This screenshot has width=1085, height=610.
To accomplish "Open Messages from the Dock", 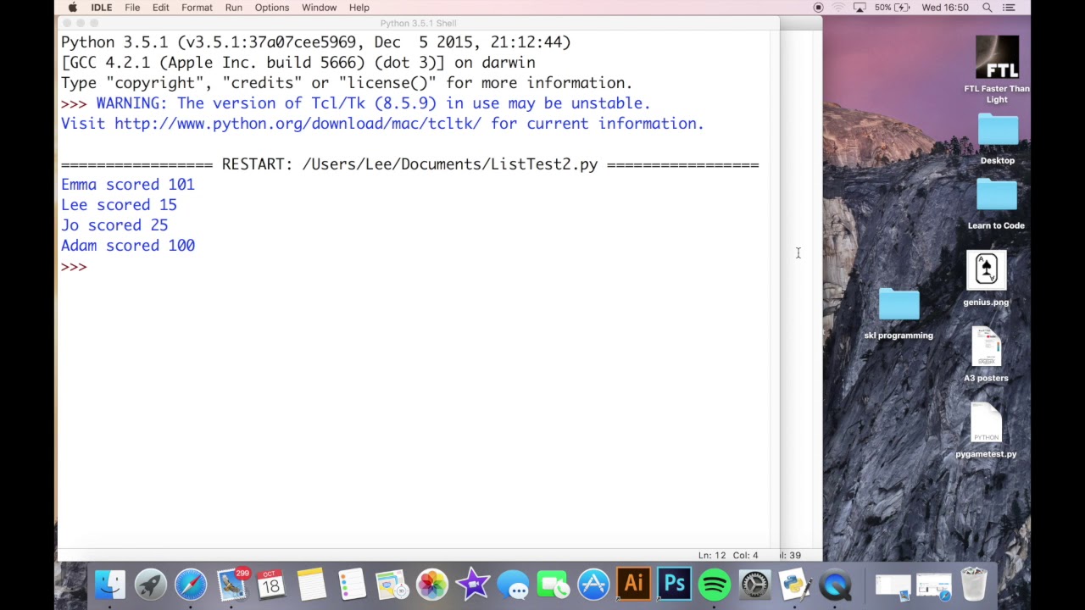I will click(x=513, y=585).
